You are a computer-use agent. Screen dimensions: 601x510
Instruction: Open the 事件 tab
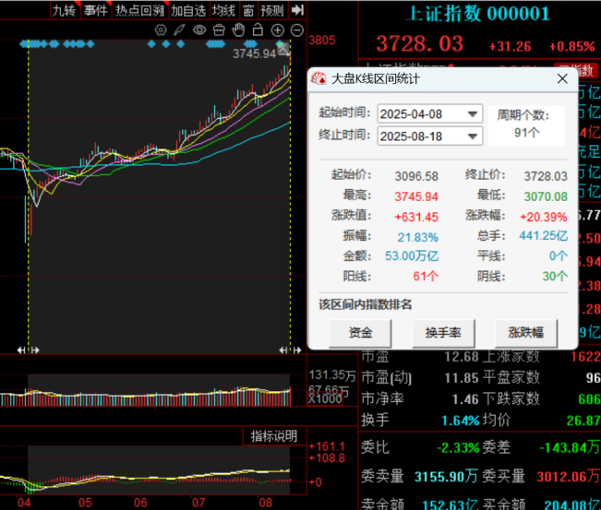95,11
